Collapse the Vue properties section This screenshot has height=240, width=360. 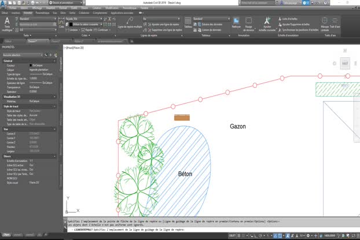click(54, 130)
